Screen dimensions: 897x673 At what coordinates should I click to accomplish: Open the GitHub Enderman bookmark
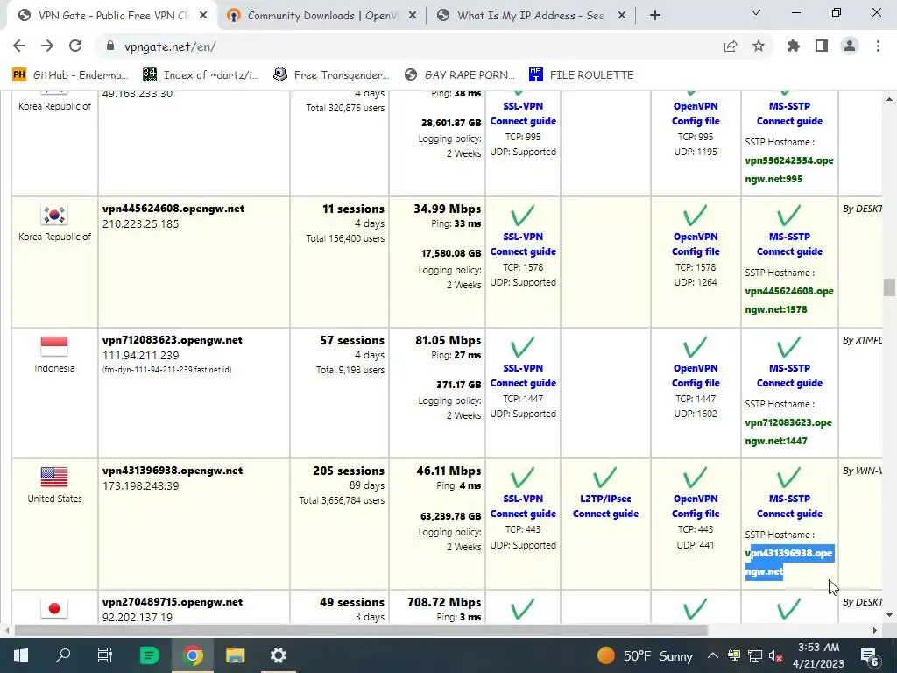pos(70,75)
